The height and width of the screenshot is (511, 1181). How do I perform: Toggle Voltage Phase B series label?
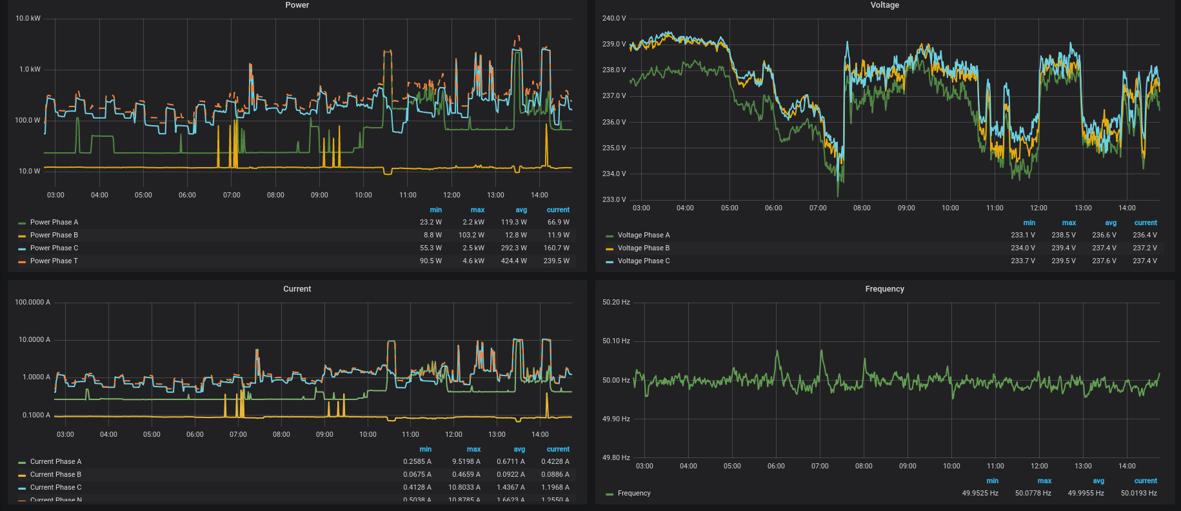click(643, 248)
